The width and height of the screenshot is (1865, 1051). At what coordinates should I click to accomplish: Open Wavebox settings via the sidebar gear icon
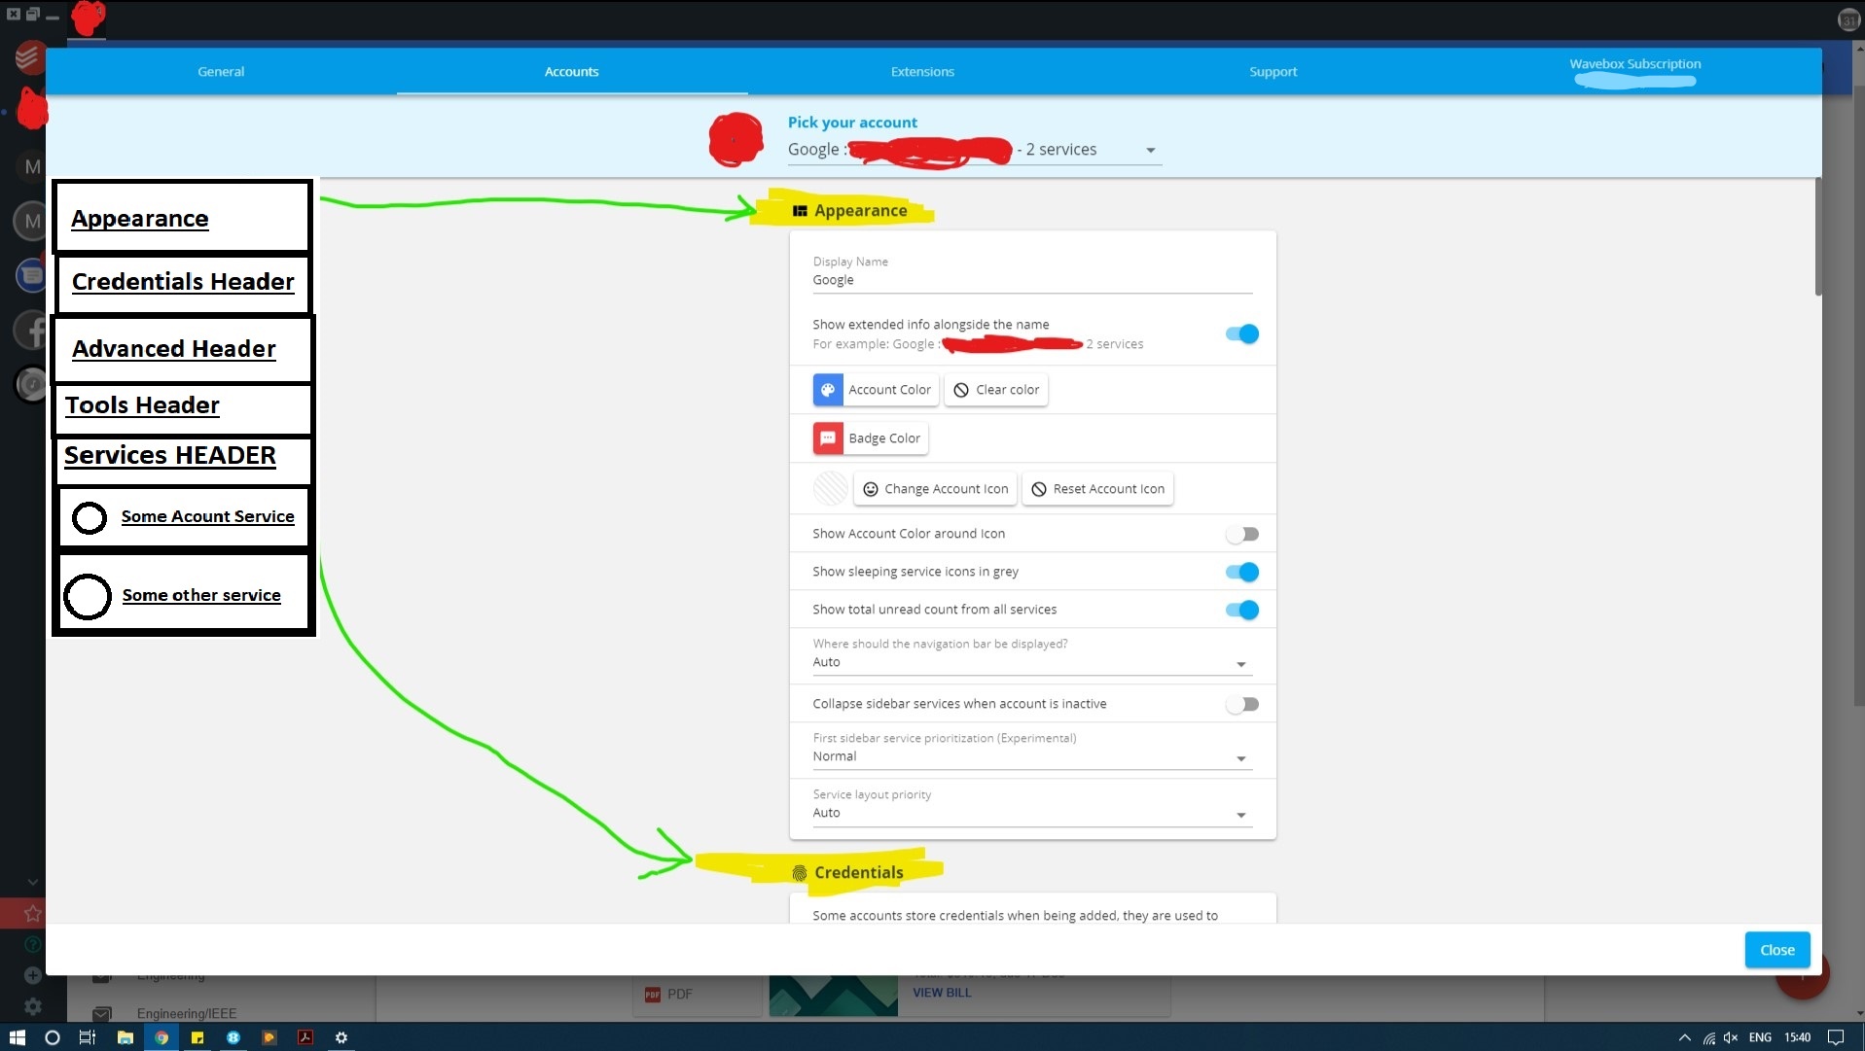32,1007
